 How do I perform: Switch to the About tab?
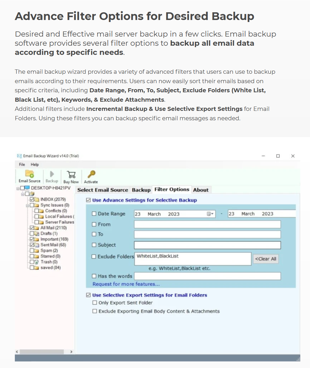(x=201, y=190)
